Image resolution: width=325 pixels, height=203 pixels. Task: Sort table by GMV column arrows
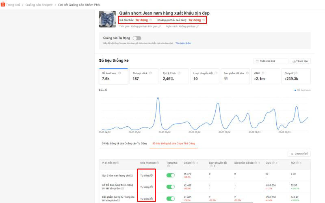click(x=277, y=163)
